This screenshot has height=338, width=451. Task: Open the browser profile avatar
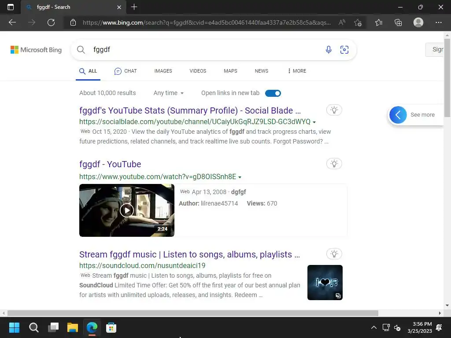(x=418, y=22)
